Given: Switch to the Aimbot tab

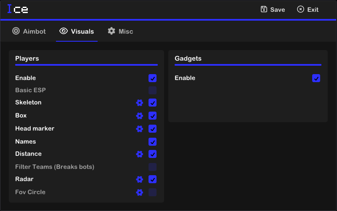Looking at the screenshot, I should tap(29, 31).
